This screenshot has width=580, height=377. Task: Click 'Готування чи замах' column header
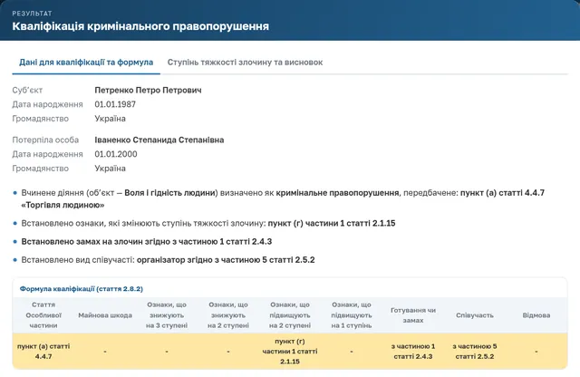coord(413,315)
